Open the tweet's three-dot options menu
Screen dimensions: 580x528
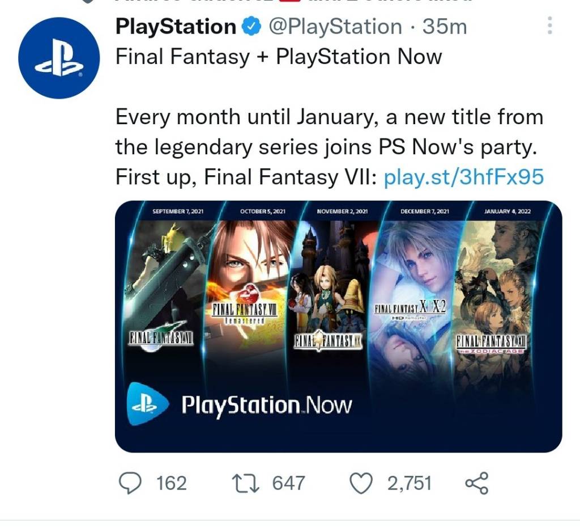550,26
